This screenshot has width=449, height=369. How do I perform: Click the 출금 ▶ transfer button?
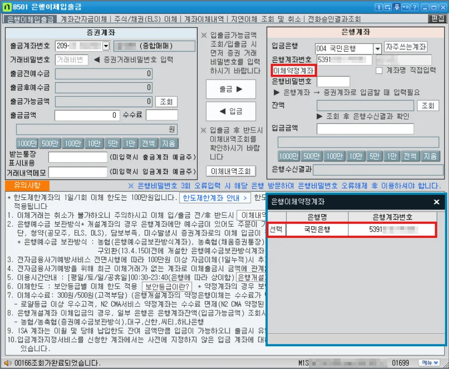[x=231, y=89]
